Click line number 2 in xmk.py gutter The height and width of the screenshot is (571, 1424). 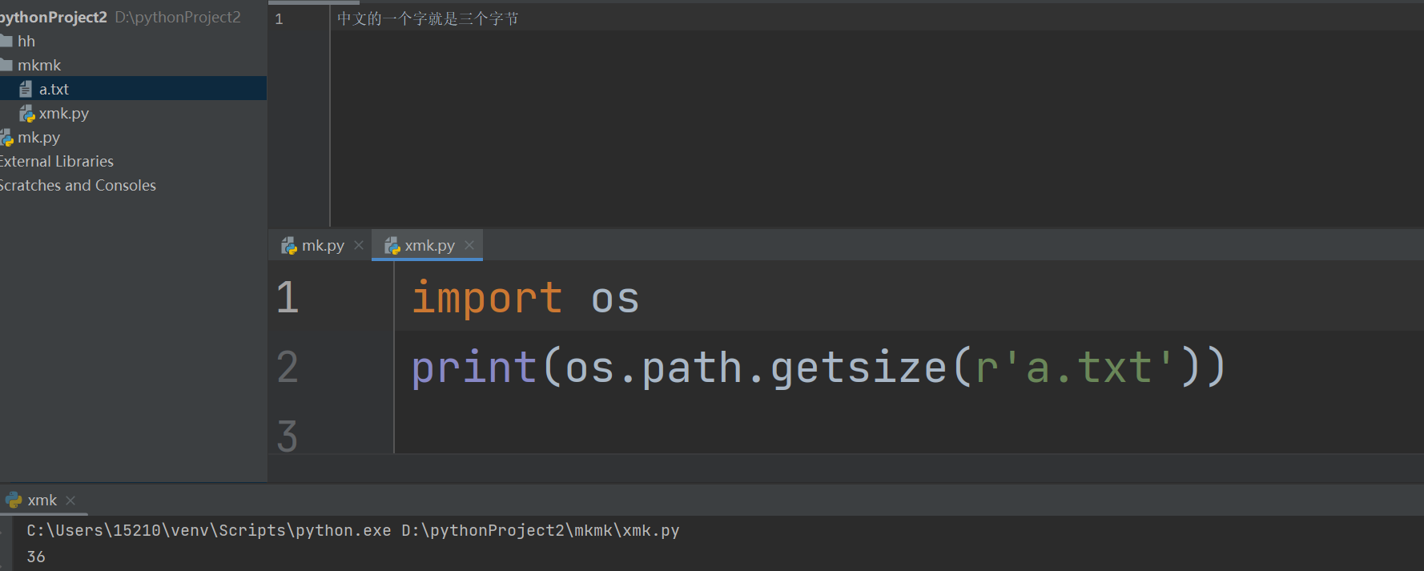click(x=288, y=367)
